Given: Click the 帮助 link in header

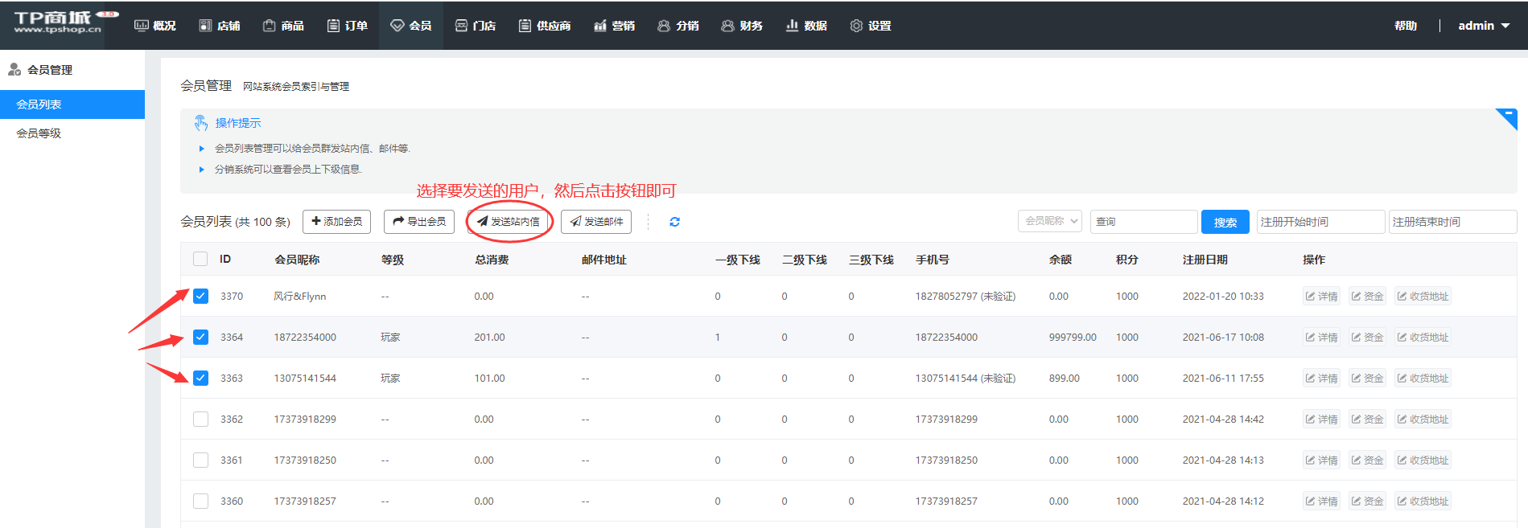Looking at the screenshot, I should coord(1405,26).
